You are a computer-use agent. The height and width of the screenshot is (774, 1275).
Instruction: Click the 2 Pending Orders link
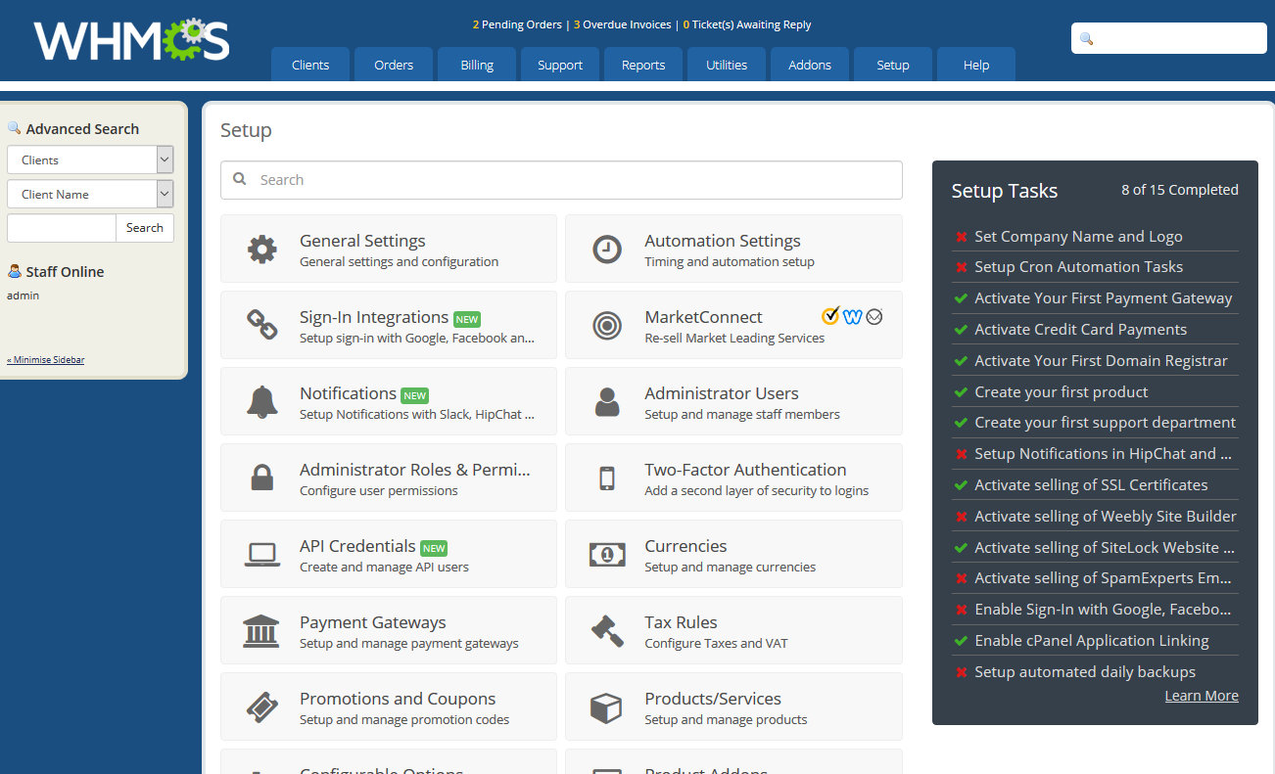(517, 24)
